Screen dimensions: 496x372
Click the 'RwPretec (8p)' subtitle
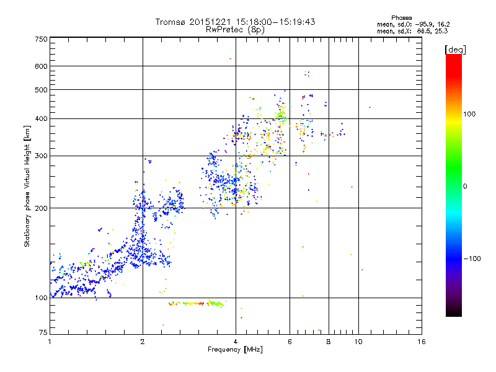[x=235, y=30]
